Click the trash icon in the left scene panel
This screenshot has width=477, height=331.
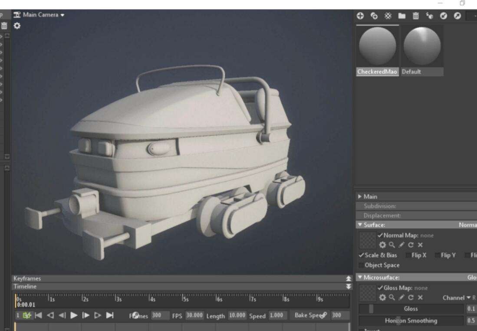click(x=4, y=26)
